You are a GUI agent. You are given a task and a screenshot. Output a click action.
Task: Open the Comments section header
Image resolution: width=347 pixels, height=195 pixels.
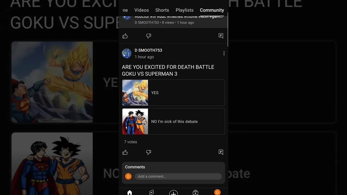point(135,167)
